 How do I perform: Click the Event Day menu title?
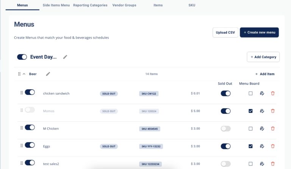[x=43, y=57]
